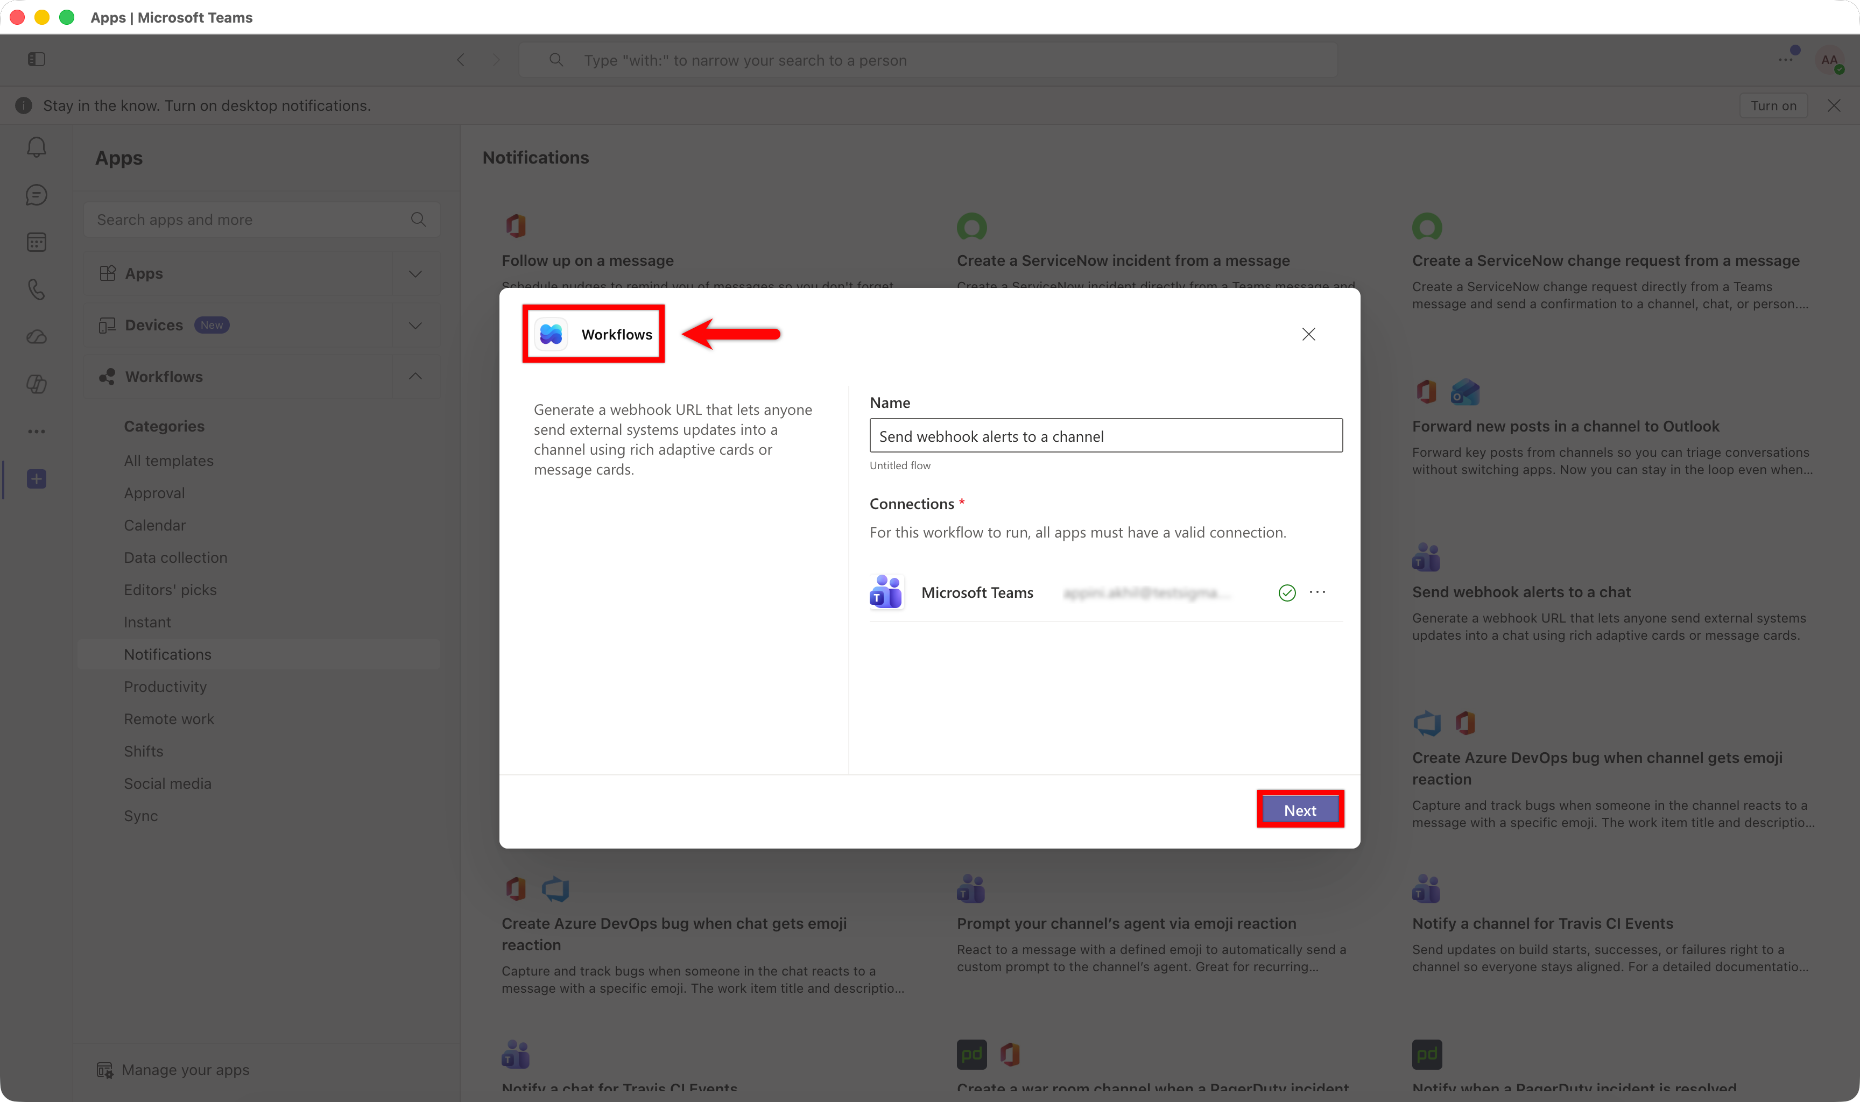
Task: Click the green connection check icon
Action: click(1287, 592)
